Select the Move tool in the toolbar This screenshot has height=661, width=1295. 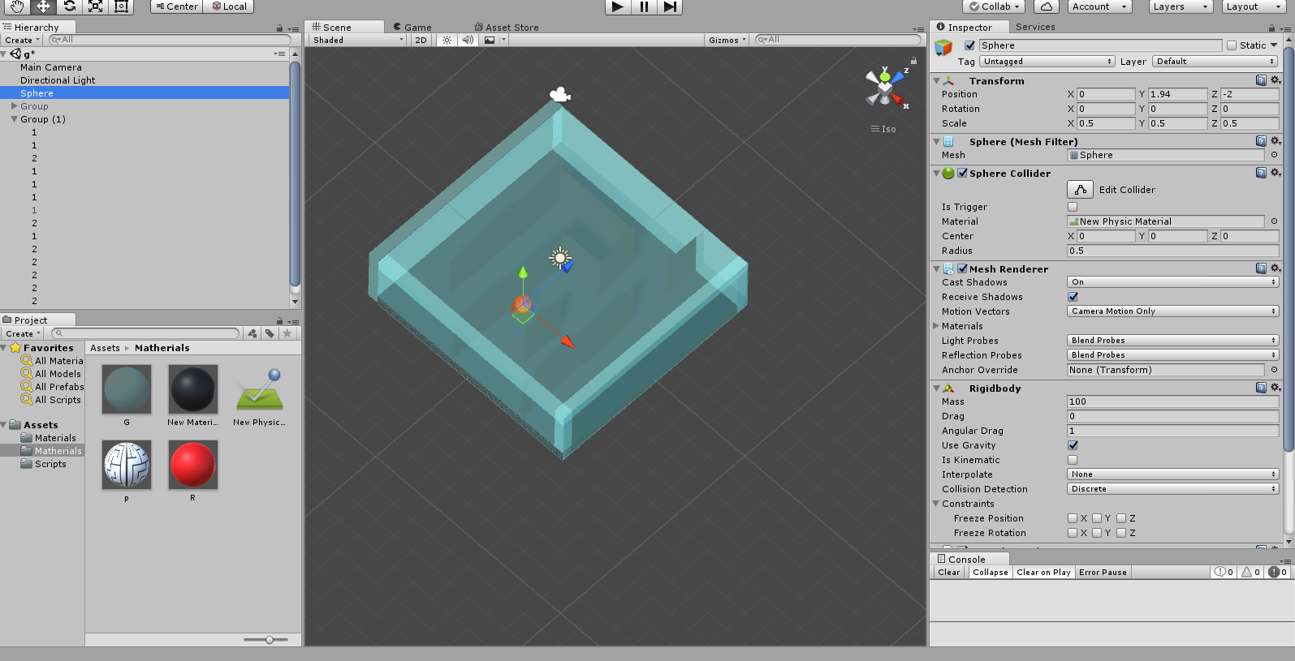[43, 6]
